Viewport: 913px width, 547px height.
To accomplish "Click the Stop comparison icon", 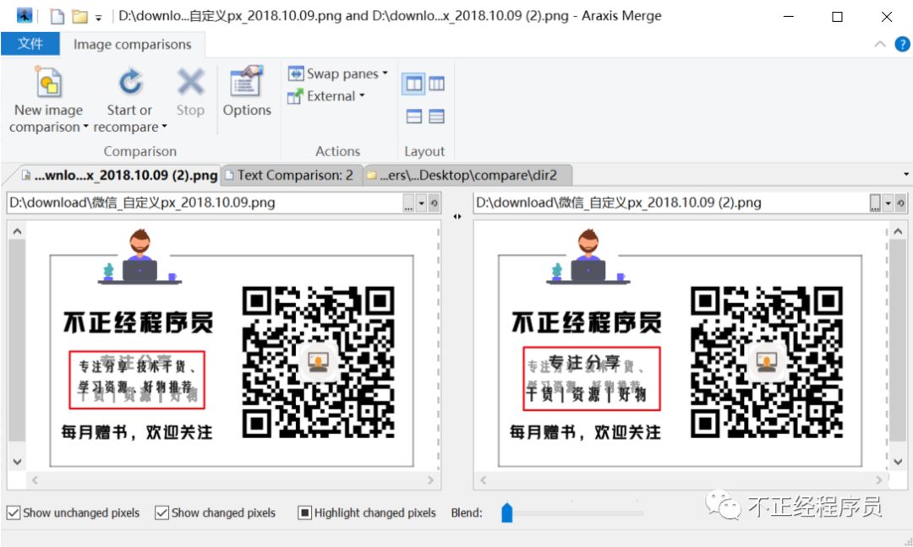I will (190, 82).
